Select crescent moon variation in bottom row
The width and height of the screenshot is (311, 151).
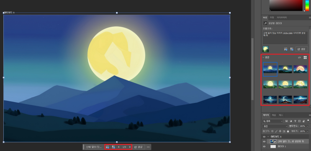pos(285,100)
